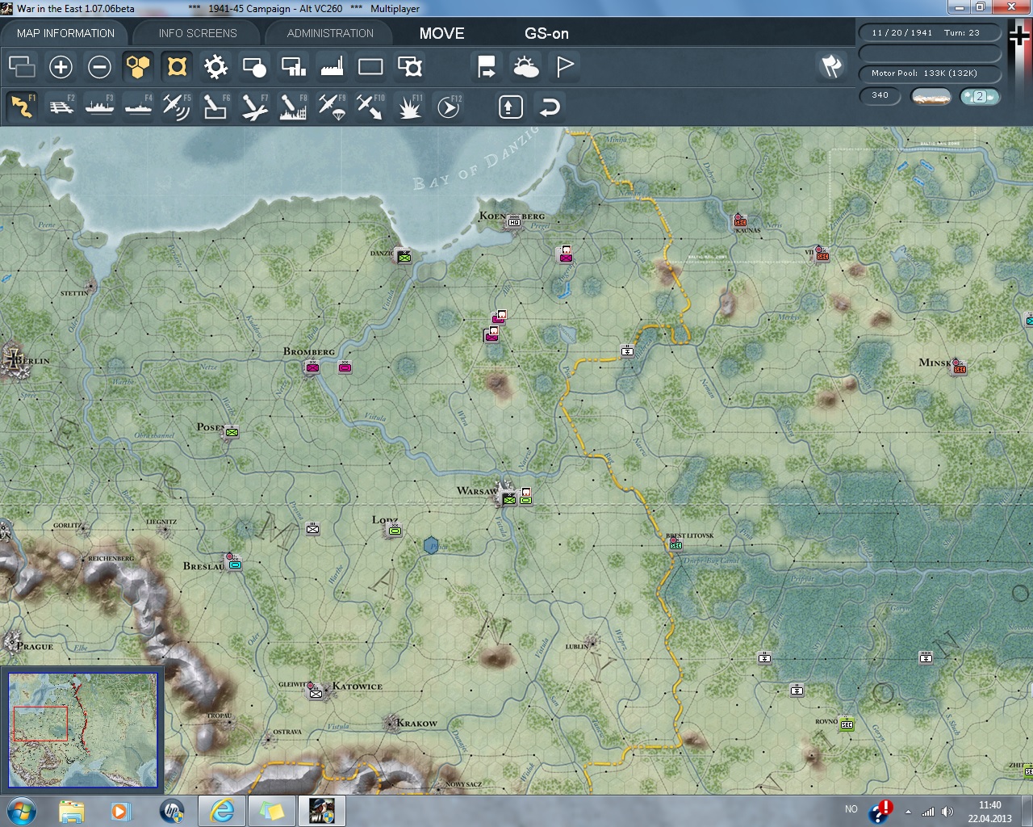Click the 340 admin points box
The image size is (1033, 827).
click(x=880, y=95)
